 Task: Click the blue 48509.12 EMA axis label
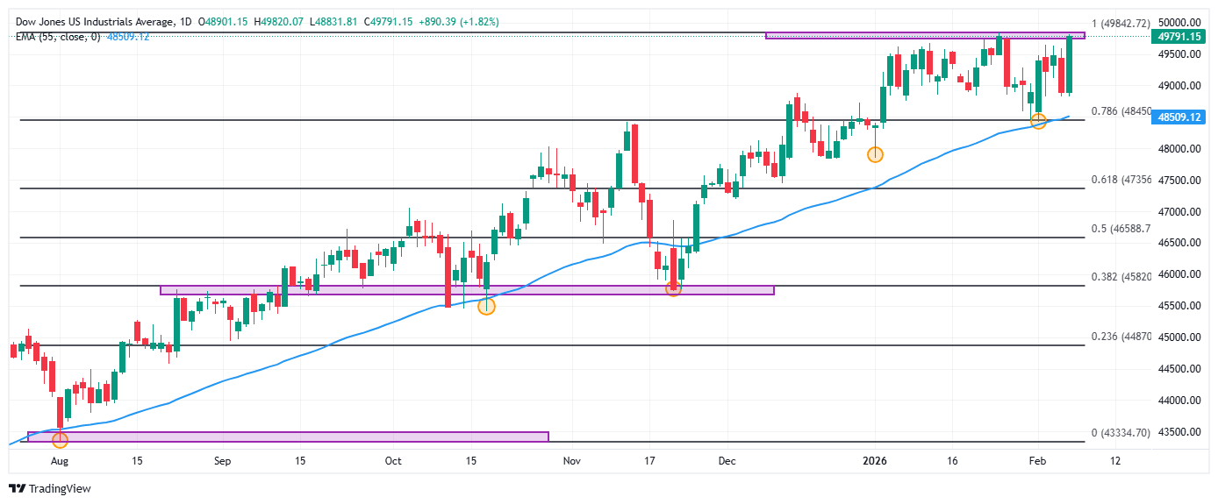(1179, 117)
